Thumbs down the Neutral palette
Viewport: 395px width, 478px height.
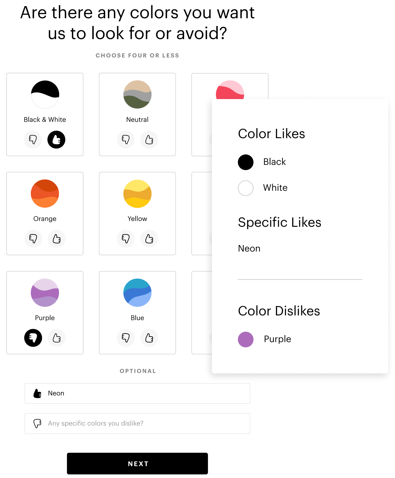tap(126, 139)
